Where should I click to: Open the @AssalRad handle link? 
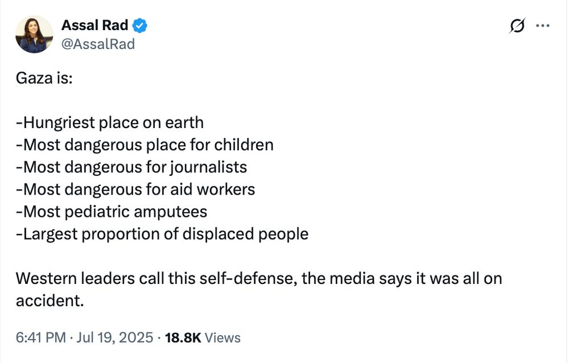98,44
